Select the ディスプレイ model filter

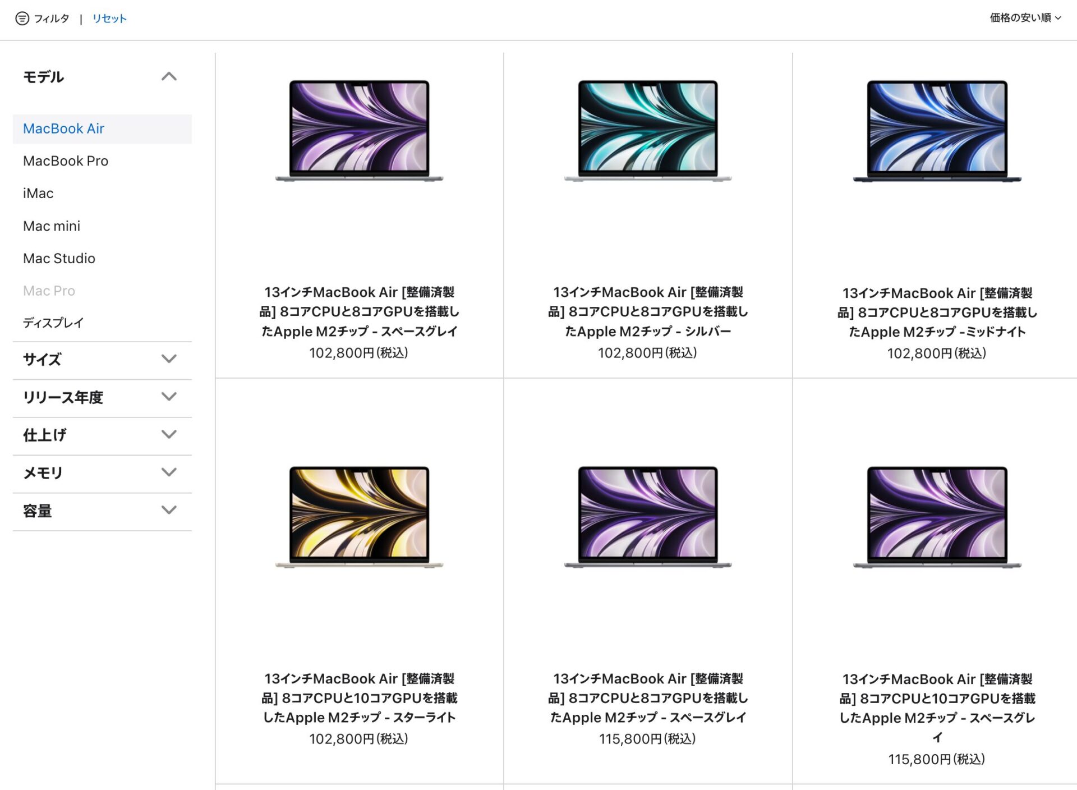53,323
